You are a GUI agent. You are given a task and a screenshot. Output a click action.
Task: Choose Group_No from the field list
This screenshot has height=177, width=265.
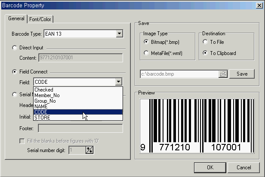(x=78, y=101)
